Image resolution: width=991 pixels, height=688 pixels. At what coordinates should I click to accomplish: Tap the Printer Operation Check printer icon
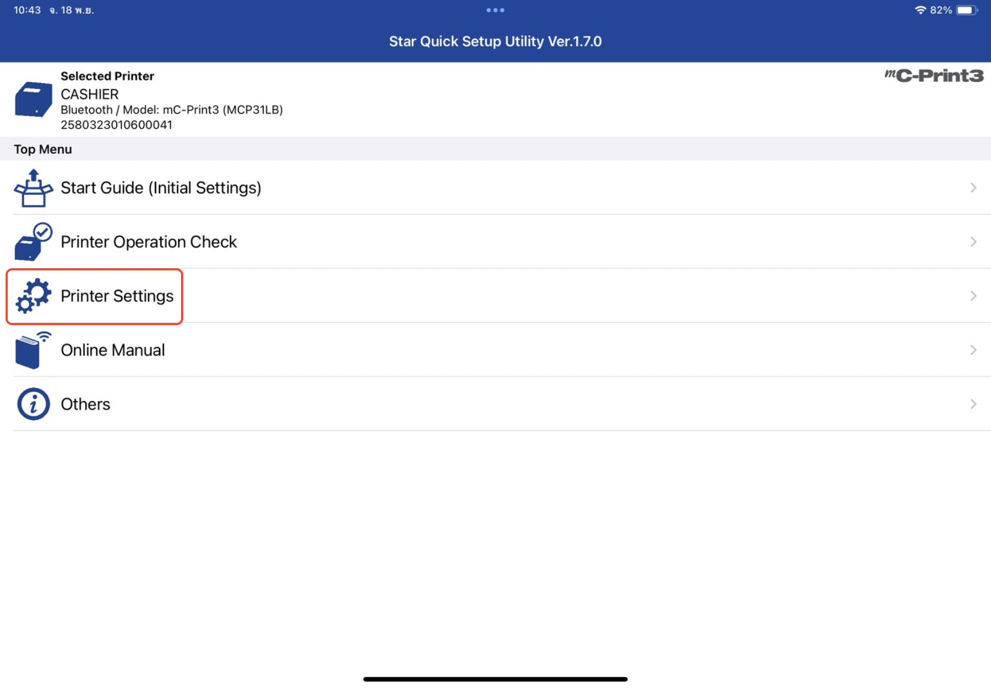pos(33,242)
